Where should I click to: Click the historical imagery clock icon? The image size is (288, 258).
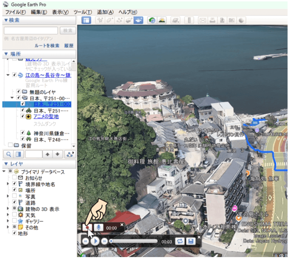pyautogui.click(x=151, y=21)
